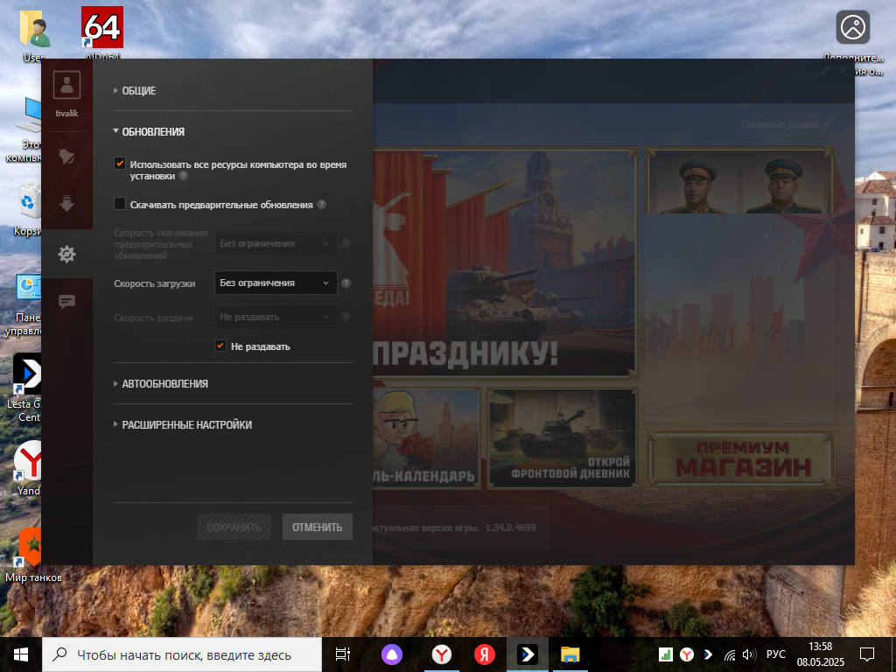The width and height of the screenshot is (896, 672).
Task: Open Скорость загрузки dropdown
Action: [x=276, y=283]
